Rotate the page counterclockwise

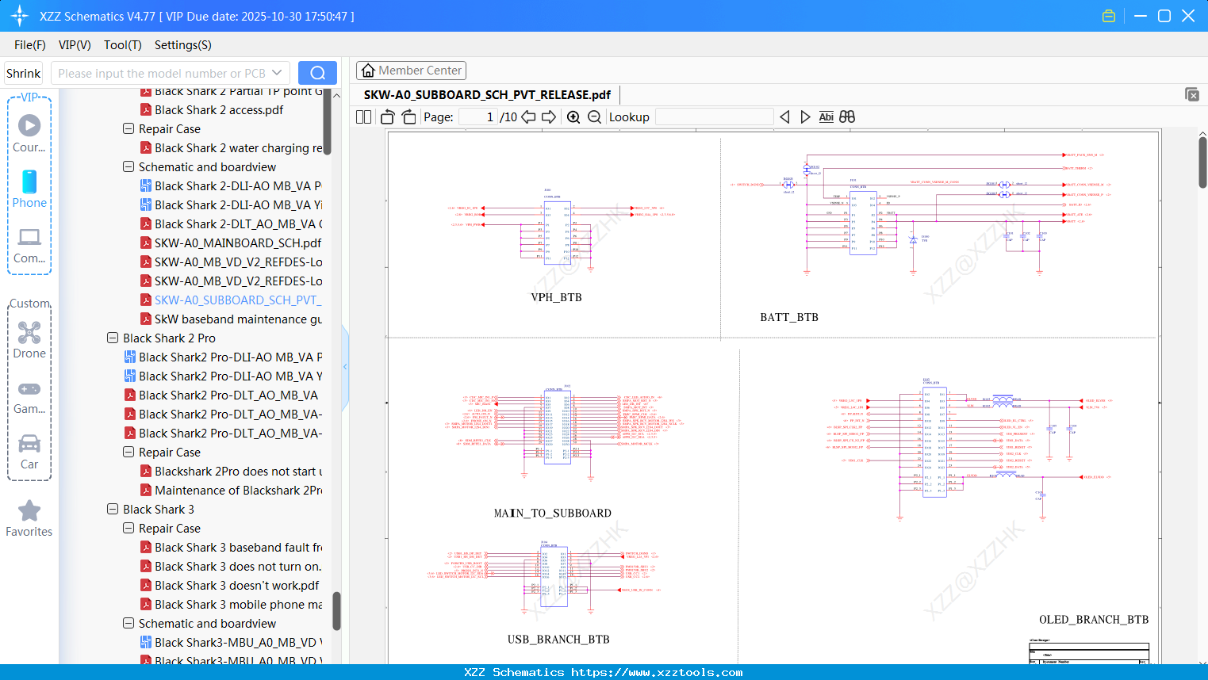point(386,117)
